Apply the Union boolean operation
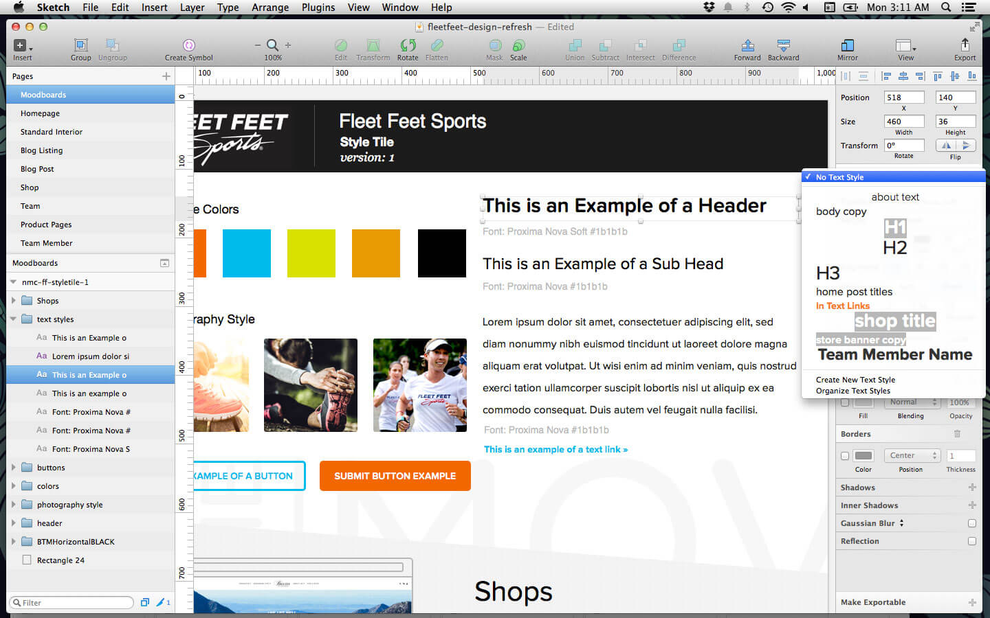Screen dimensions: 990x618 coord(575,45)
